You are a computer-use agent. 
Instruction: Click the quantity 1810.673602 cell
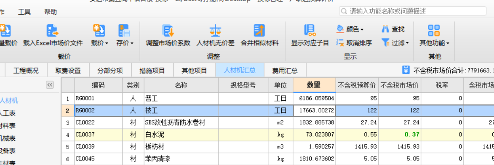click(315, 159)
